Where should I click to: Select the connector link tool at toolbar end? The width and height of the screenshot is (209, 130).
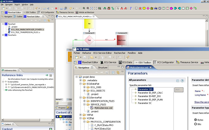point(195,8)
